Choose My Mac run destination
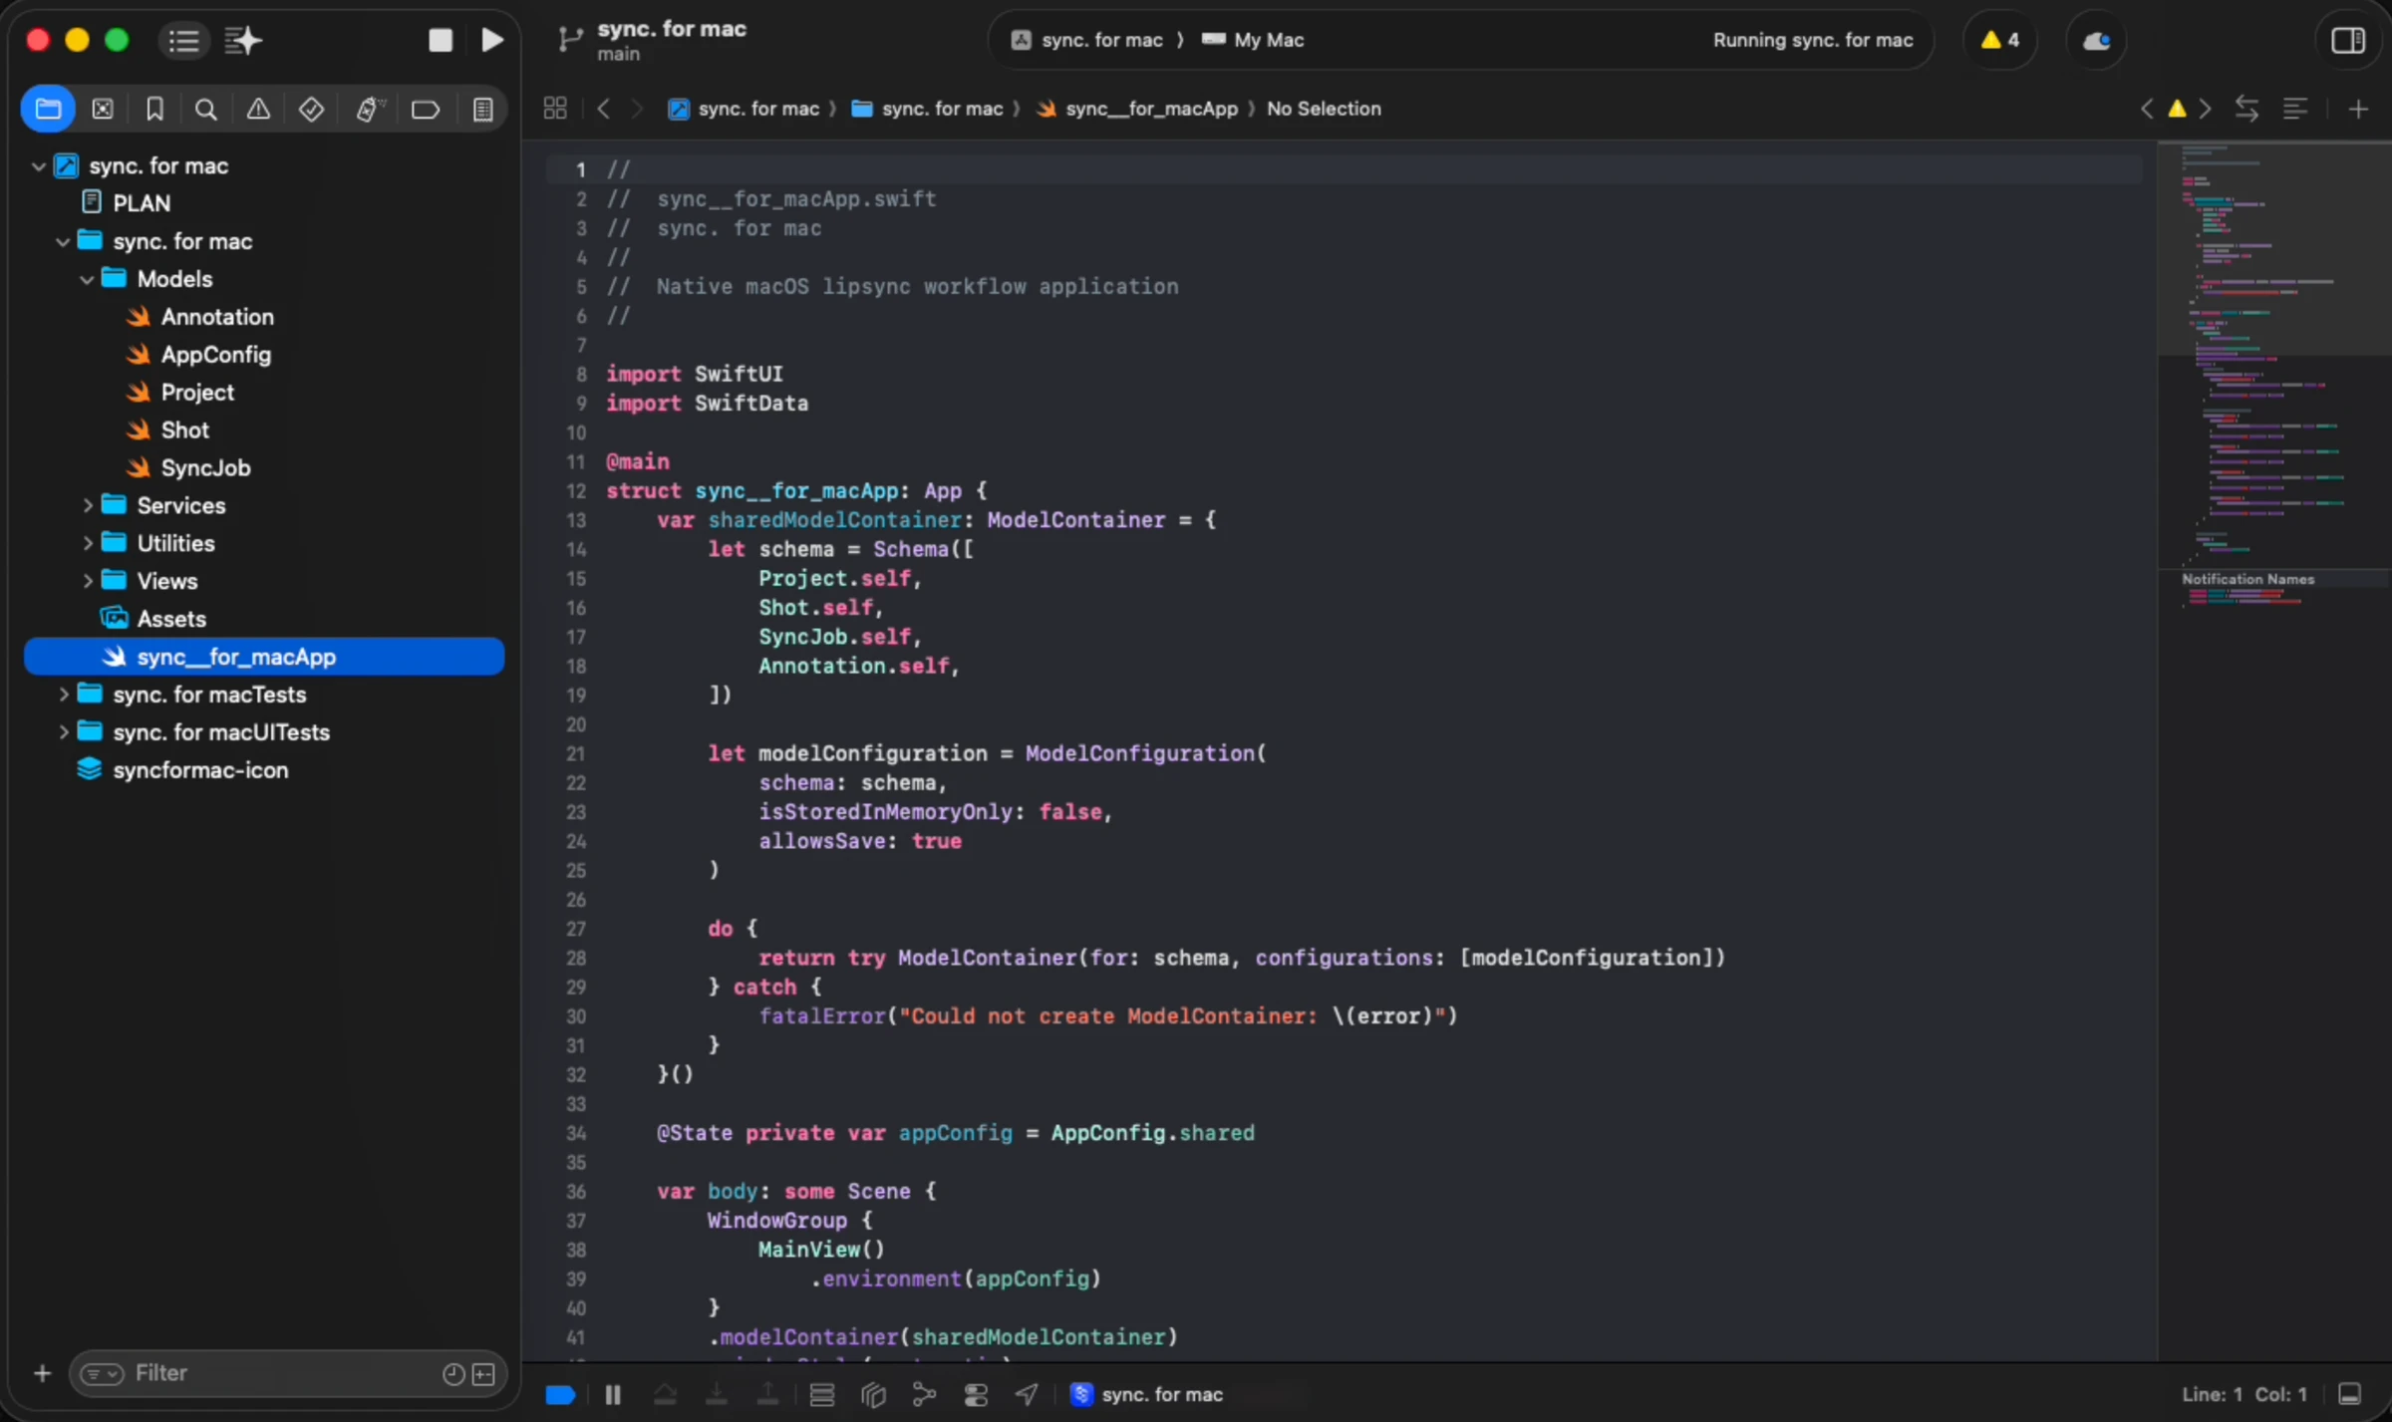2392x1422 pixels. [1253, 40]
